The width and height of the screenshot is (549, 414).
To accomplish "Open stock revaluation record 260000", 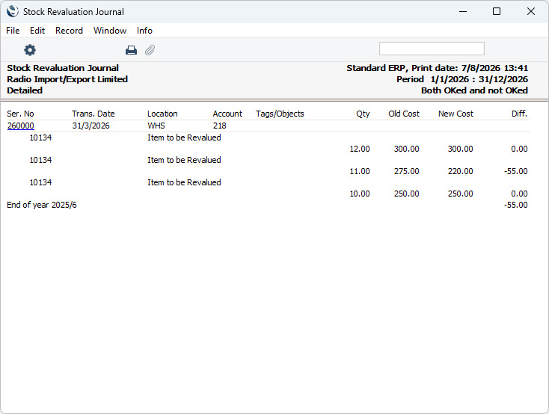I will point(21,126).
